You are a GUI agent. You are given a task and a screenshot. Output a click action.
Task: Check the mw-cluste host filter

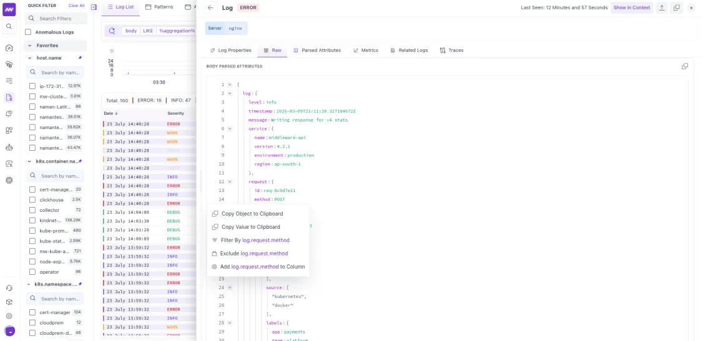pos(32,96)
